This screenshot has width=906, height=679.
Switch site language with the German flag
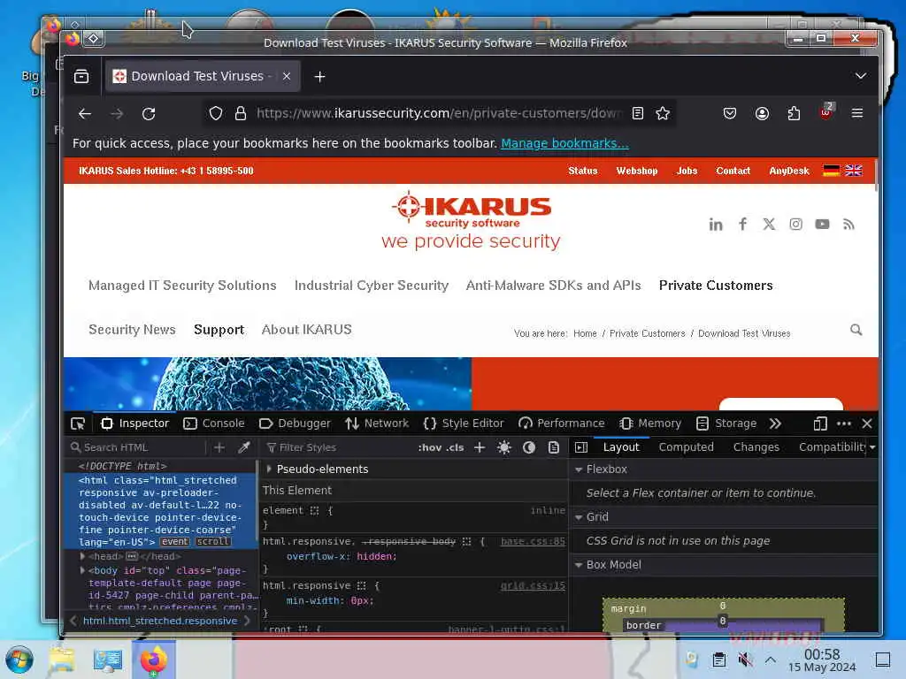pyautogui.click(x=831, y=171)
